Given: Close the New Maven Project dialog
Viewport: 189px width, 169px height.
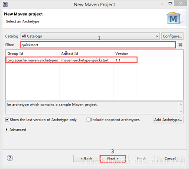Looking at the screenshot, I should pos(180,3).
